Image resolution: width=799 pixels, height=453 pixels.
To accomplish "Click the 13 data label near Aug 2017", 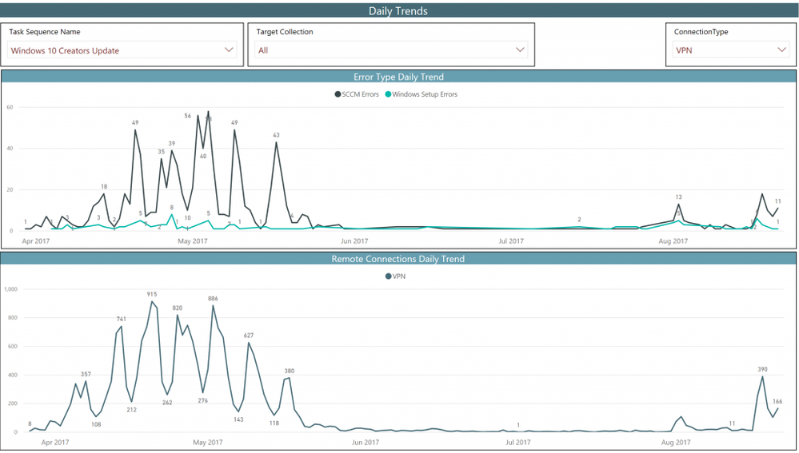I will 678,197.
